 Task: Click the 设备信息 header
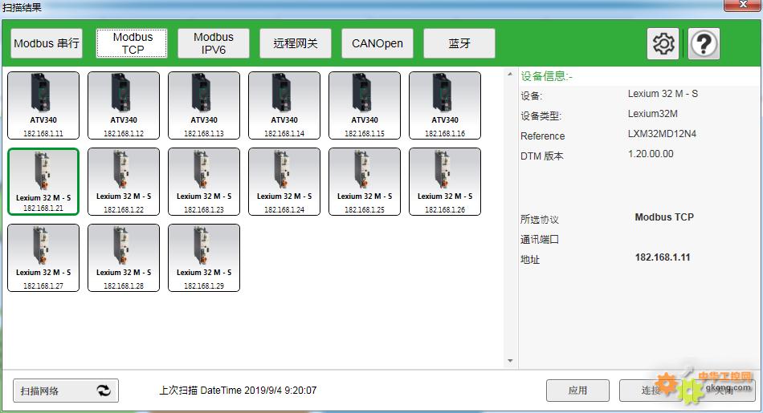click(x=546, y=76)
